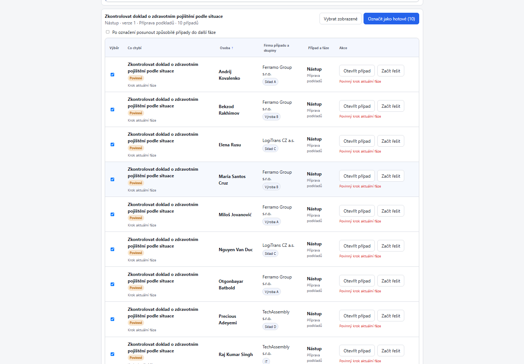The height and width of the screenshot is (364, 524).
Task: Open the case for Nguyen Van Duc
Action: pyautogui.click(x=357, y=246)
